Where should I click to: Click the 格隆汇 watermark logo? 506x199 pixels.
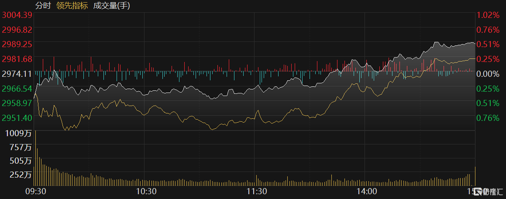point(490,191)
